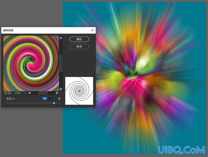Click the 角度(A) label
208x157 pixels.
click(x=11, y=98)
